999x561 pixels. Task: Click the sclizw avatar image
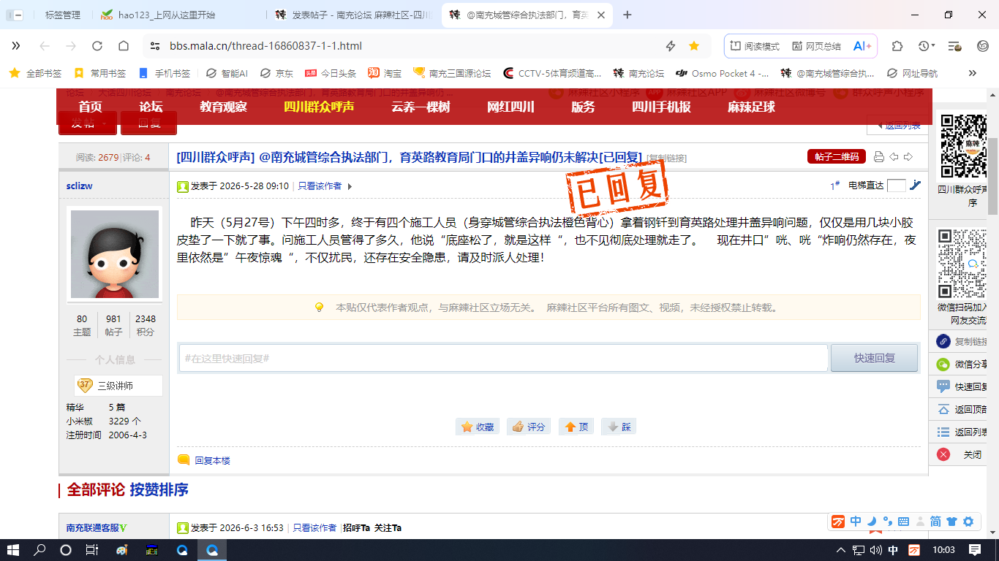[115, 253]
